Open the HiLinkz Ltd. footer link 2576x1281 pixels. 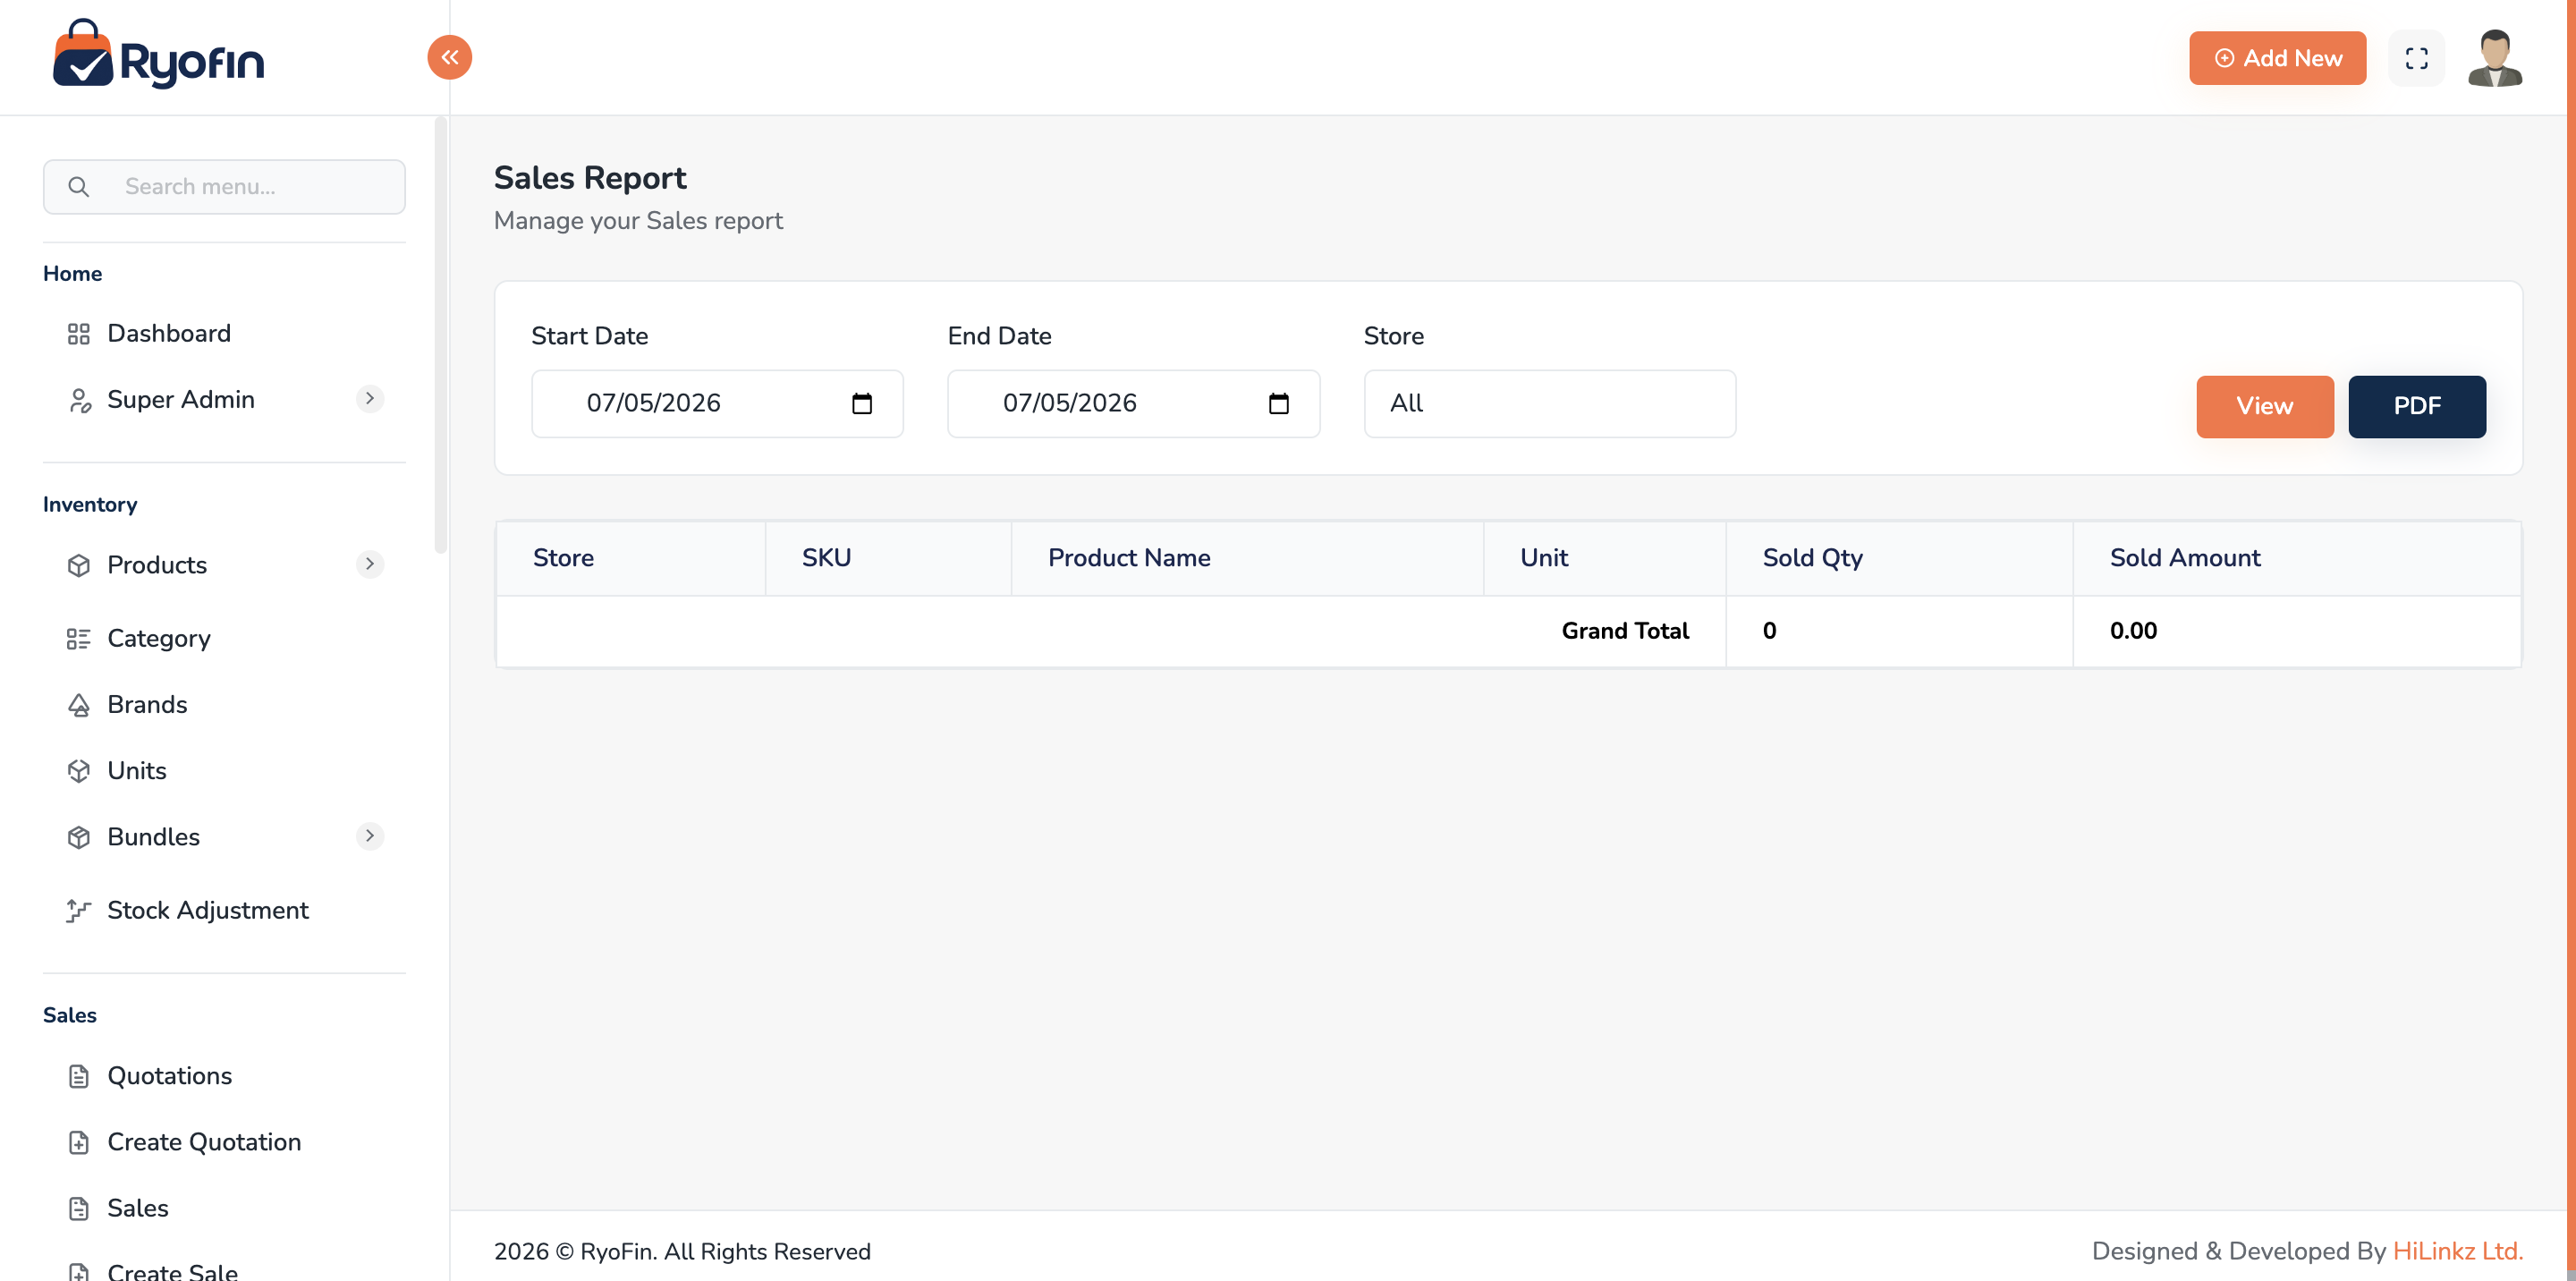[x=2457, y=1251]
